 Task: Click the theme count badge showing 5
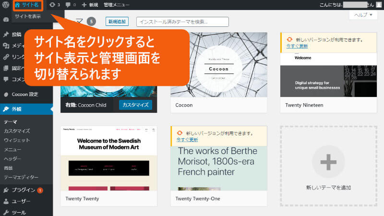tap(91, 22)
